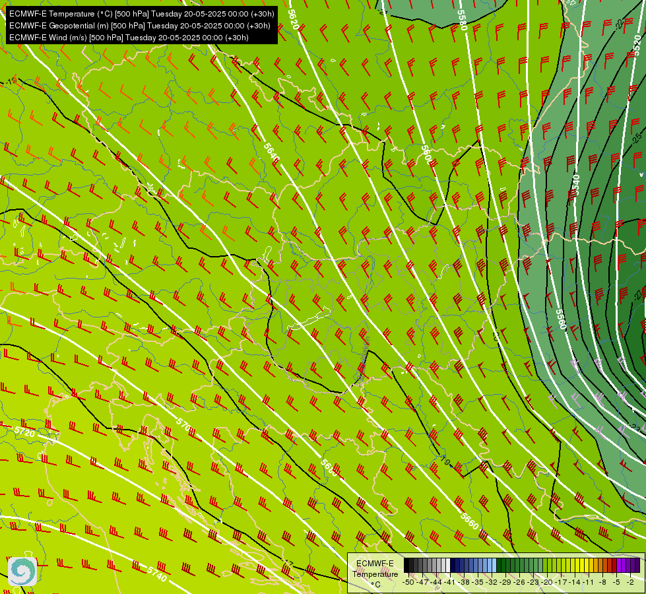Viewport: 646px width, 594px height.
Task: Pick the dark purple rightmost legend swatch
Action: tap(637, 566)
